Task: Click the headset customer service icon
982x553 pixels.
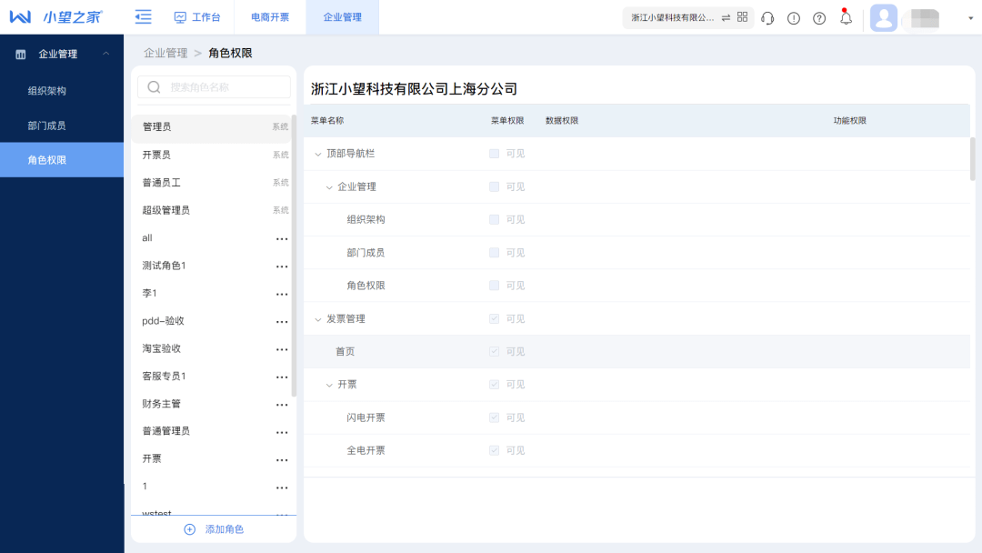Action: [x=767, y=18]
